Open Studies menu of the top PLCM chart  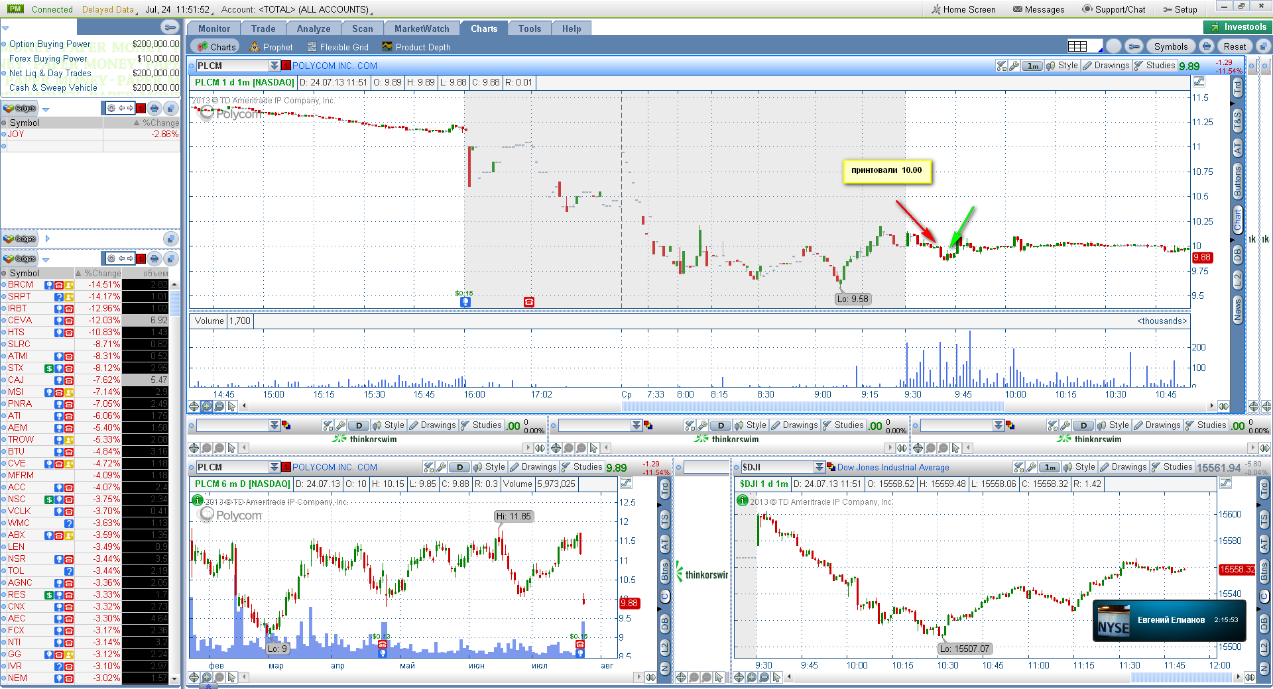coord(1155,66)
